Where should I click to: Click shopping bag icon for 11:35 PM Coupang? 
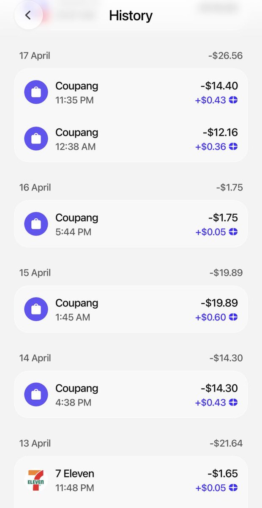pyautogui.click(x=36, y=92)
